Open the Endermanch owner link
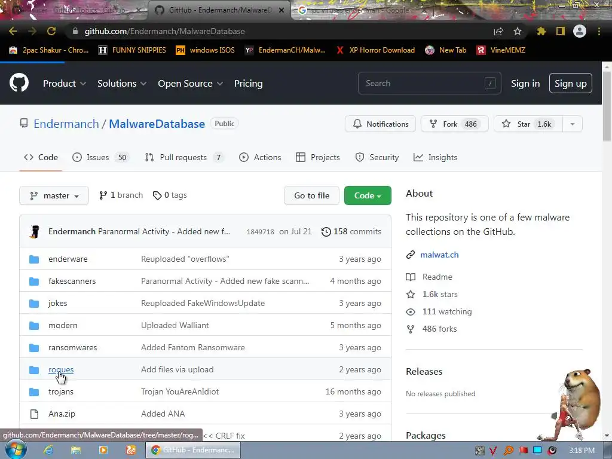The image size is (612, 459). pos(66,124)
